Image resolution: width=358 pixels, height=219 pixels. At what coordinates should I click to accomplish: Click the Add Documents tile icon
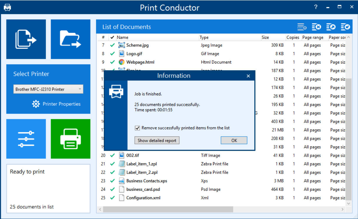tap(26, 39)
